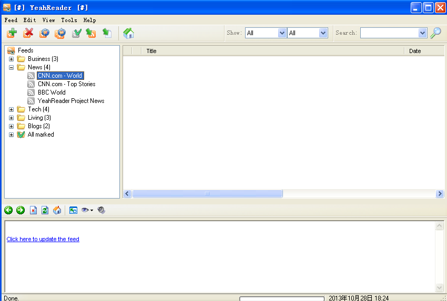Viewport: 447px width, 301px height.
Task: Select YeahReader Project News feed
Action: coord(71,101)
